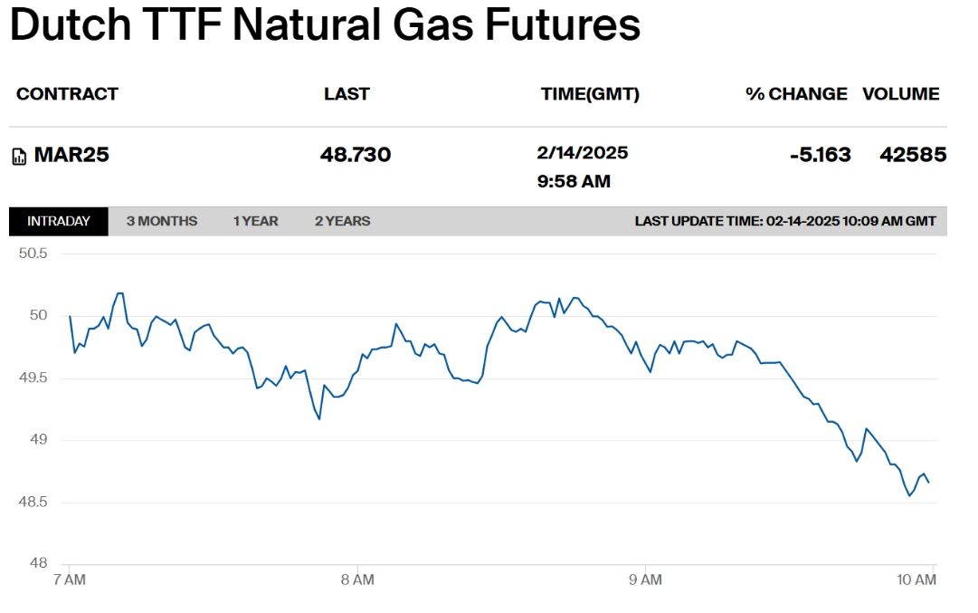Click the LAST column header

click(347, 93)
